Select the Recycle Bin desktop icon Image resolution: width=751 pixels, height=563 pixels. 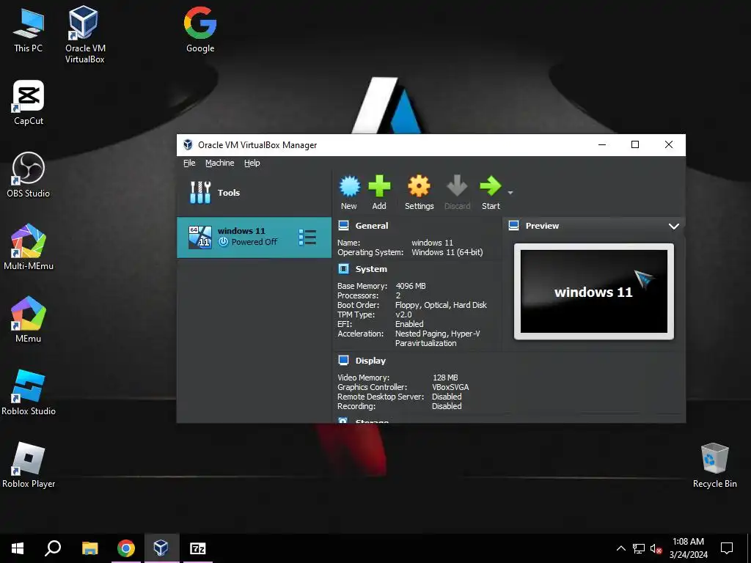[x=714, y=465]
